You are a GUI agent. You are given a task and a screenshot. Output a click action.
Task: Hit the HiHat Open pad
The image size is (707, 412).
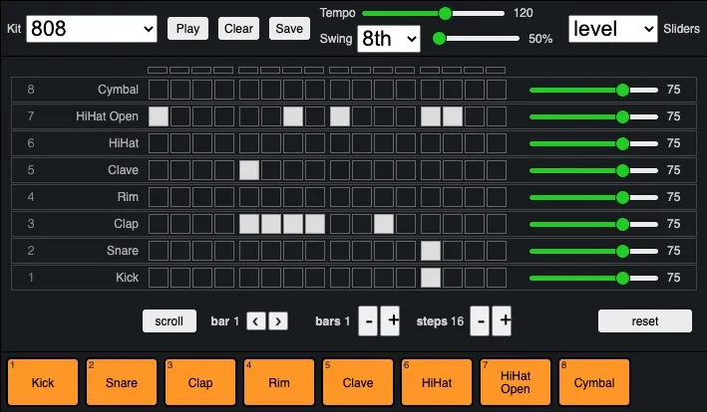[x=516, y=382]
